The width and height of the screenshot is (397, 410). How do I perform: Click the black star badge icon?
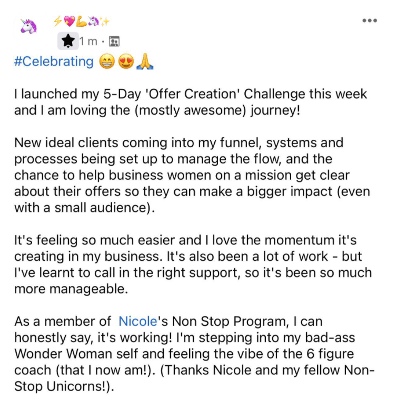pyautogui.click(x=68, y=41)
